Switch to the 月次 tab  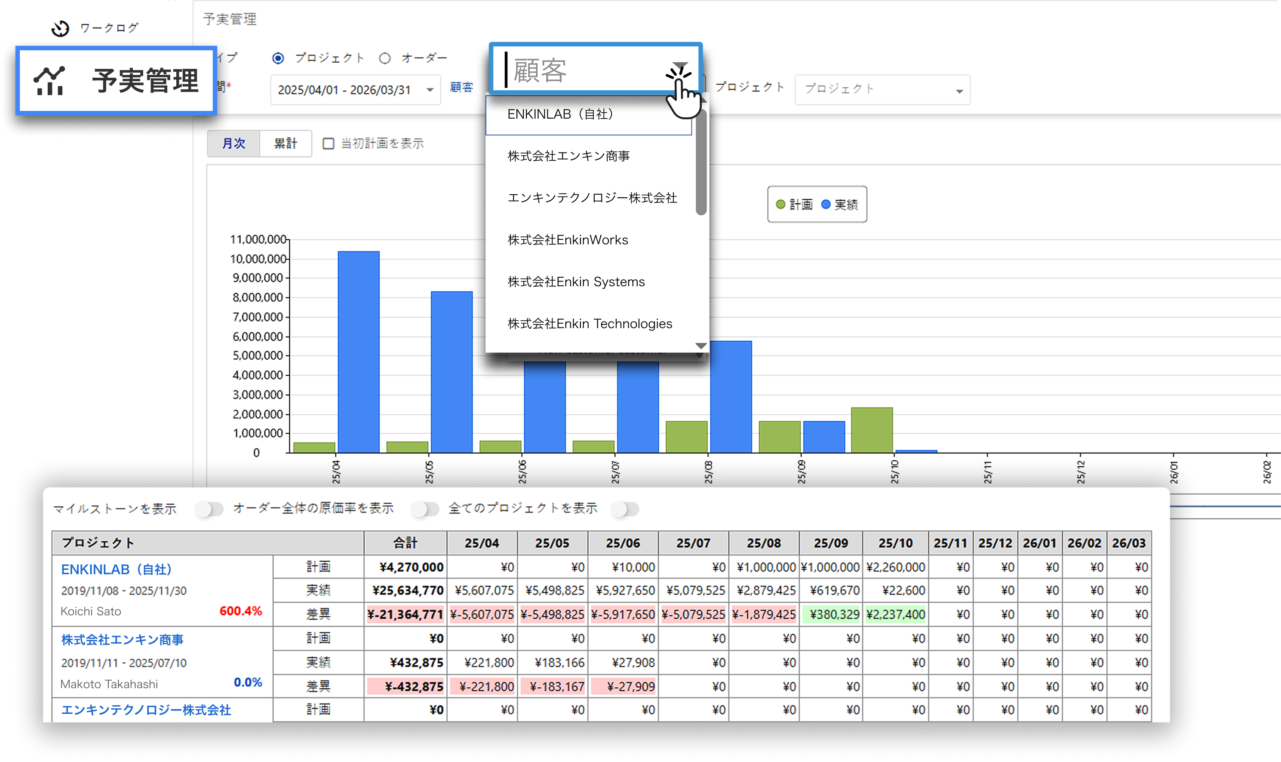click(233, 143)
